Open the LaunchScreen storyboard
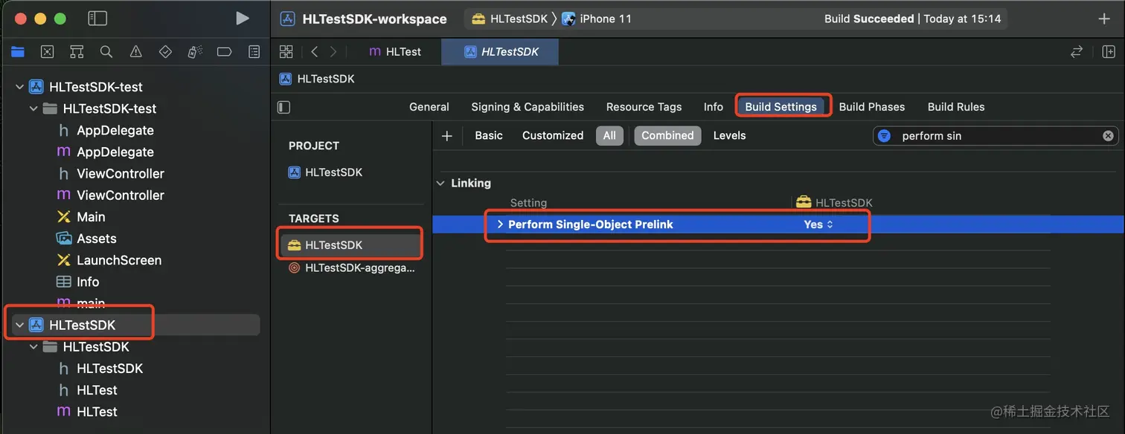Screen dimensions: 1125x434 pyautogui.click(x=109, y=260)
